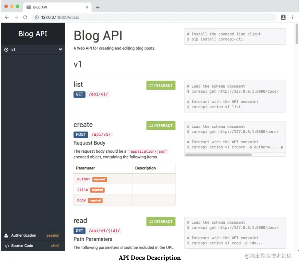Click the Source Code brackets icon
This screenshot has height=266, width=299.
tap(7, 246)
